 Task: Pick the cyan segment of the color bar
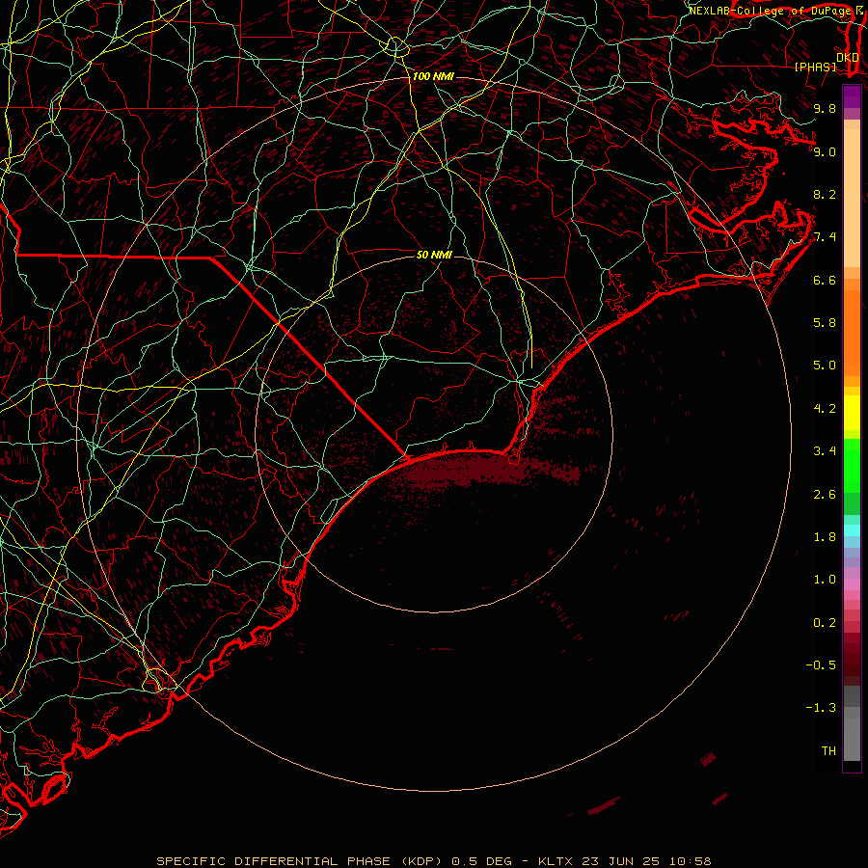(852, 530)
